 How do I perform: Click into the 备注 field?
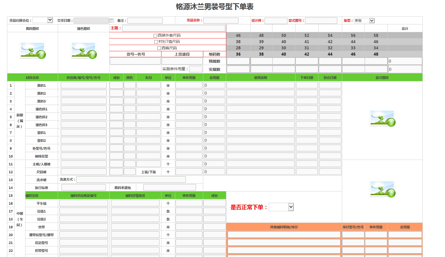[x=145, y=21]
